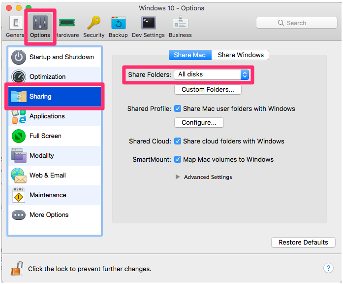Screen dimensions: 343x284
Task: Click the Advanced Settings text
Action: (208, 177)
